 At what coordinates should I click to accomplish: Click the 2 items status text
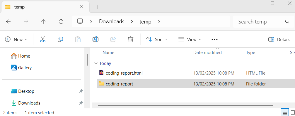tap(10, 113)
